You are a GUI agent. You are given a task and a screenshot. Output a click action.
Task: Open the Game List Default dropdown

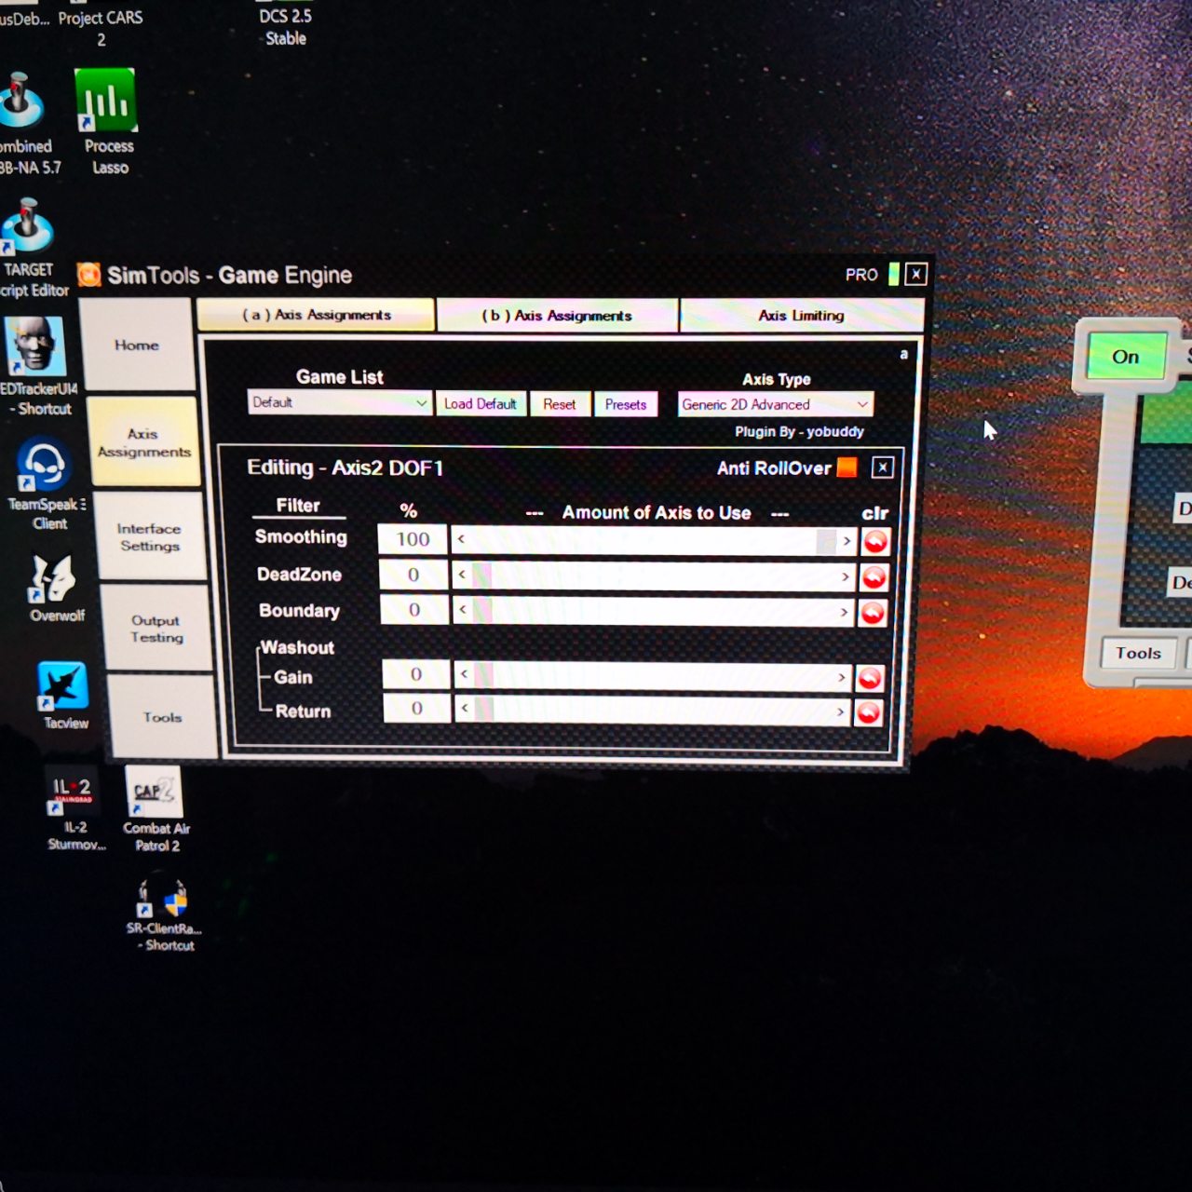[340, 402]
